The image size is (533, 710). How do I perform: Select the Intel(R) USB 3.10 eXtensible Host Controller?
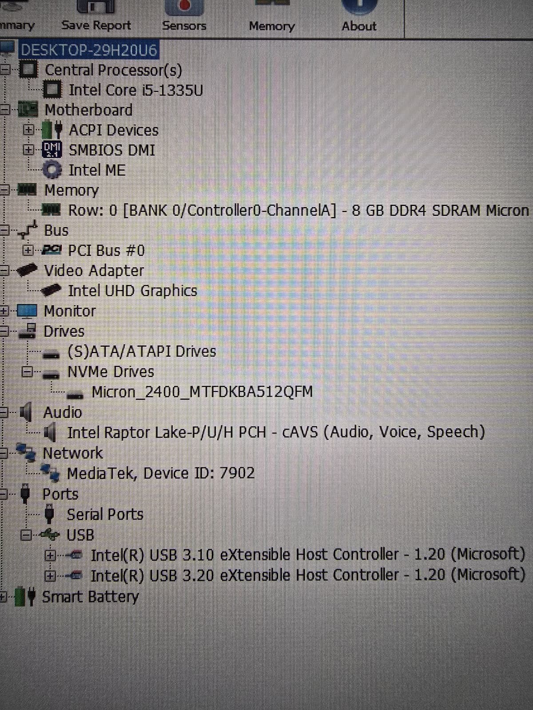coord(308,555)
